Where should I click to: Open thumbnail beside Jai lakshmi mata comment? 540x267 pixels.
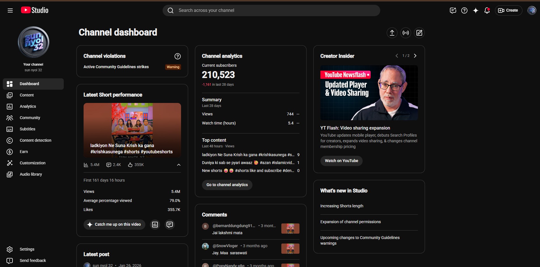290,229
